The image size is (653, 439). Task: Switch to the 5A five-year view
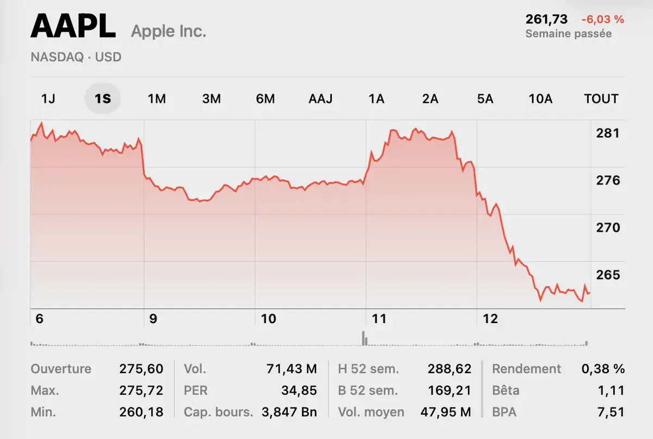[485, 98]
